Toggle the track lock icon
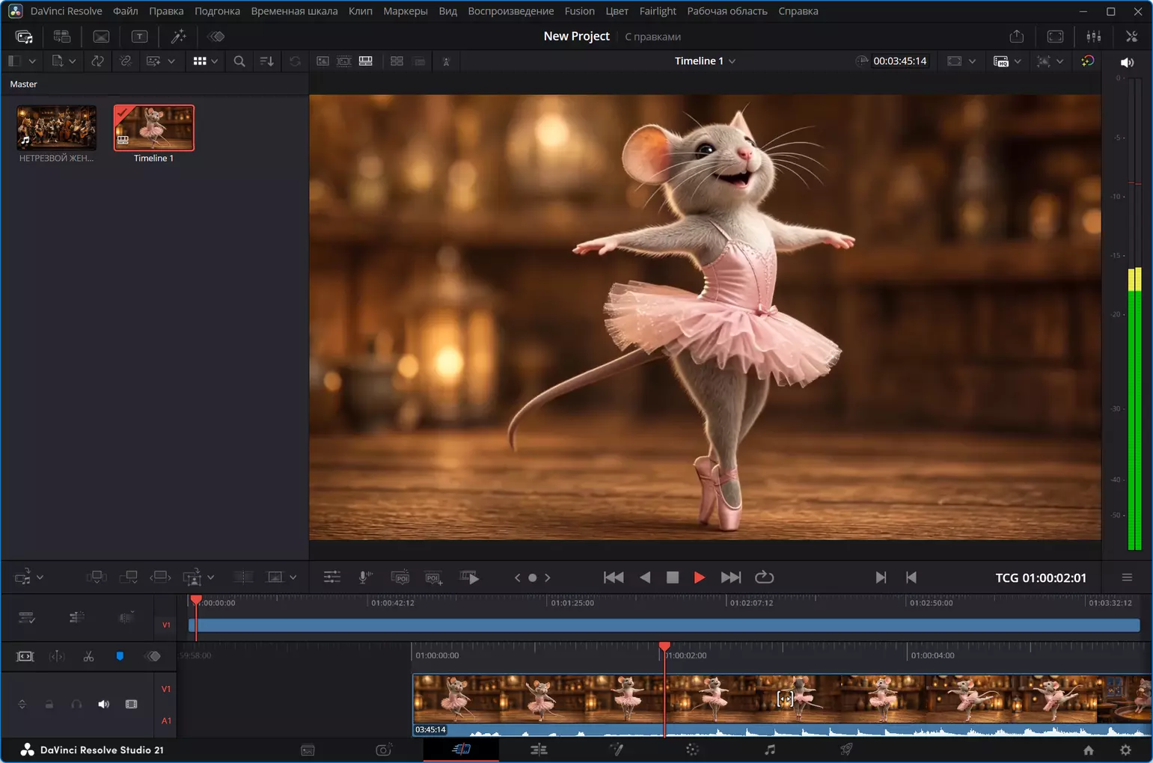Screen dimensions: 1153x763 tap(49, 704)
